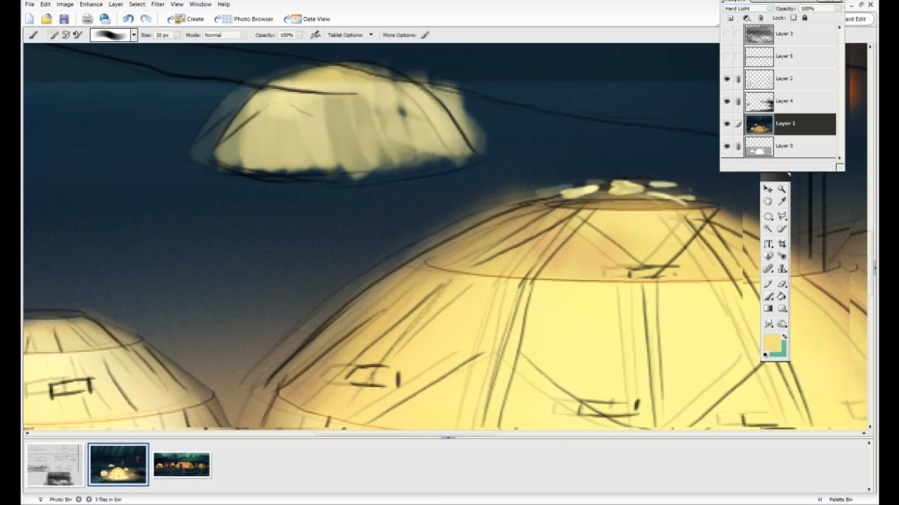Select the Brush tool in toolbox
The width and height of the screenshot is (899, 505).
(768, 296)
